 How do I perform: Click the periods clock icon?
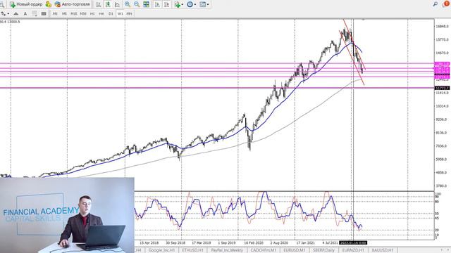click(190, 4)
